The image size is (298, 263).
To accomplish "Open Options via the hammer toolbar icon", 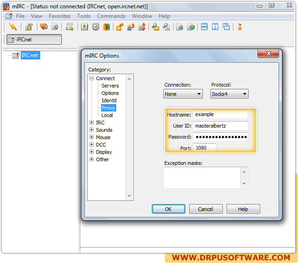I will [29, 27].
